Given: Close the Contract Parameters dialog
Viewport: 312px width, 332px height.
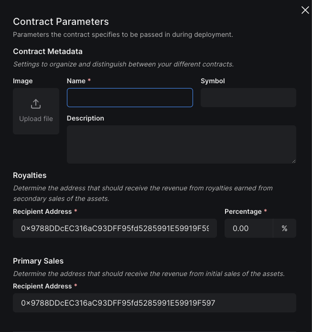Looking at the screenshot, I should coord(305,10).
